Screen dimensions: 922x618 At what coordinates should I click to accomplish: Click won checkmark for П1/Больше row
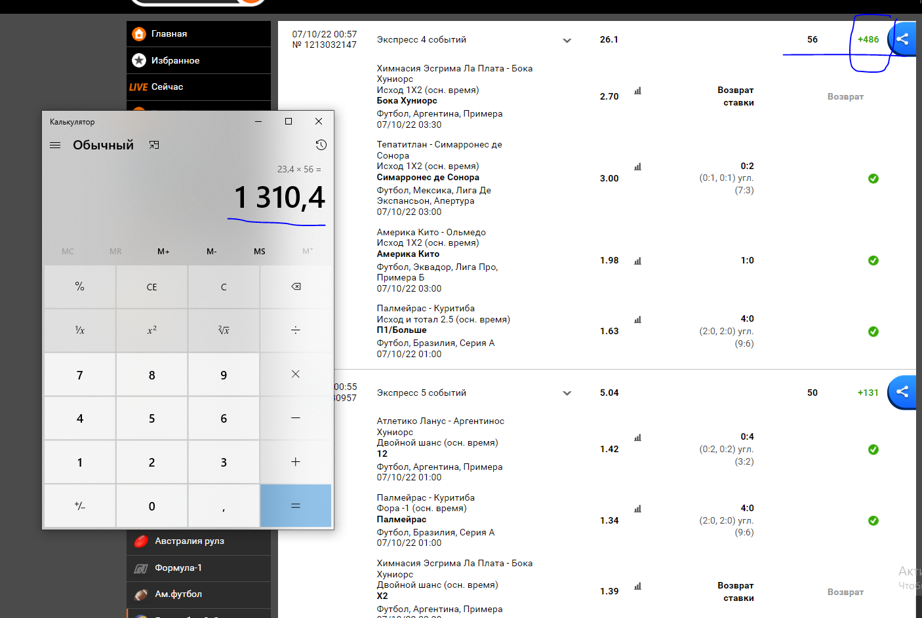tap(873, 332)
